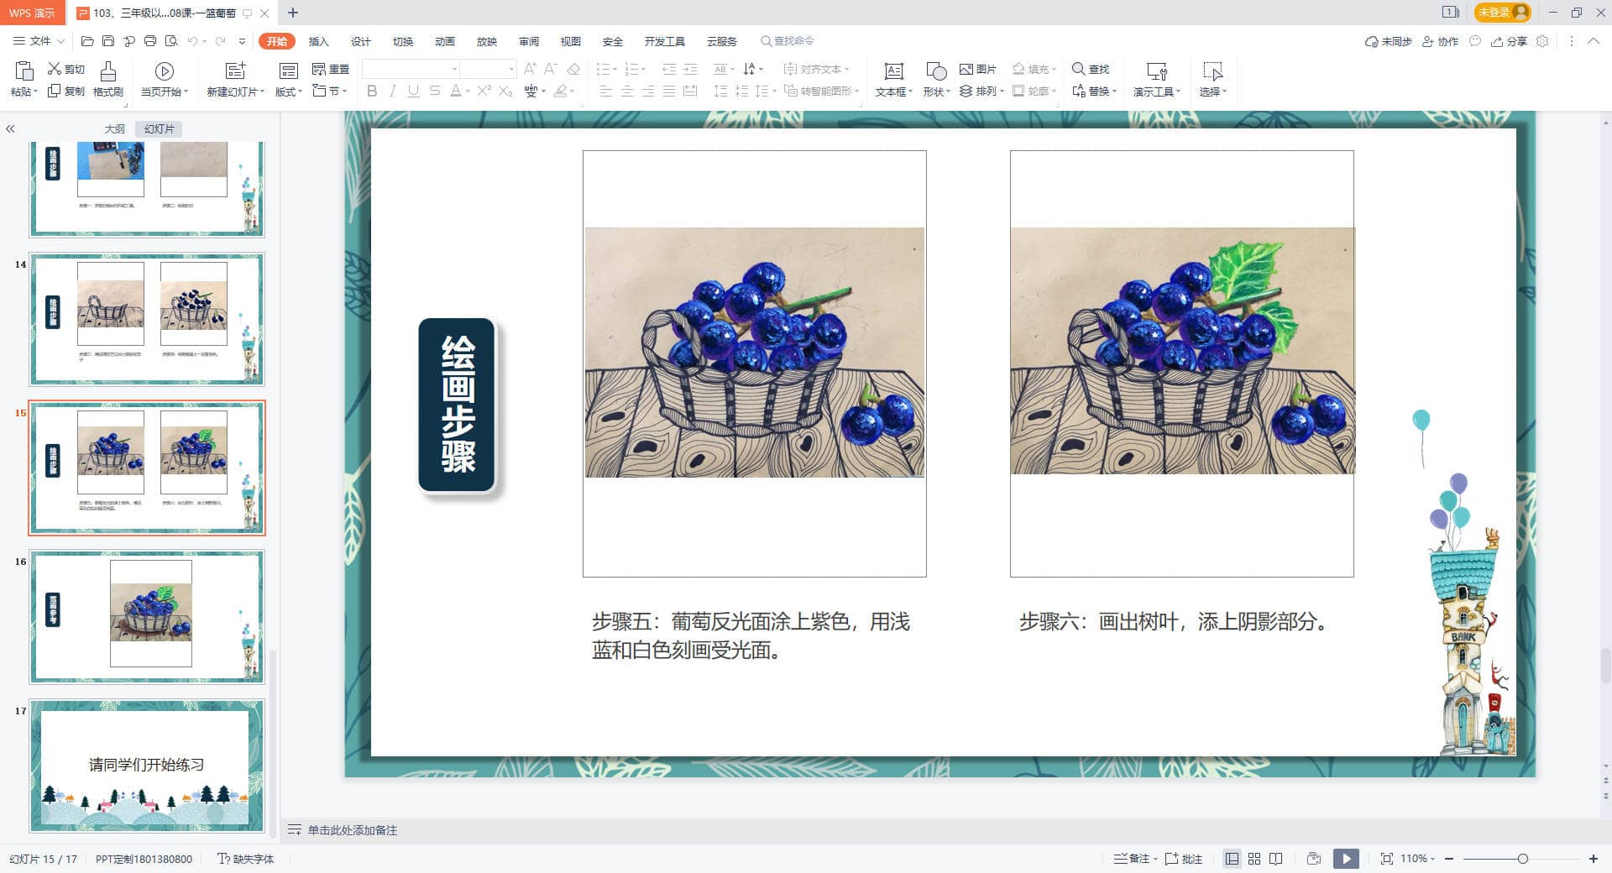Click the zoom slider handle
The height and width of the screenshot is (873, 1612).
[1522, 859]
